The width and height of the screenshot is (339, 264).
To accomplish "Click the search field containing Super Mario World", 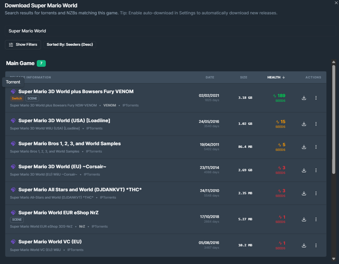I will [170, 31].
